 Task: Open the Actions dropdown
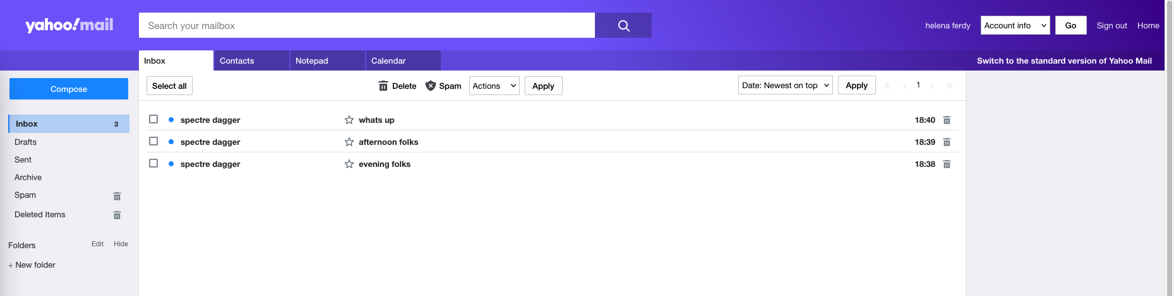pos(494,86)
